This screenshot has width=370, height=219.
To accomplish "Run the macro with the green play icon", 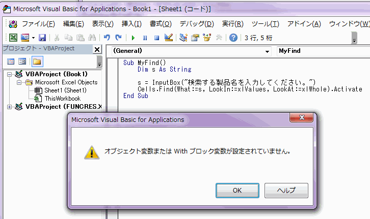I will (133, 38).
